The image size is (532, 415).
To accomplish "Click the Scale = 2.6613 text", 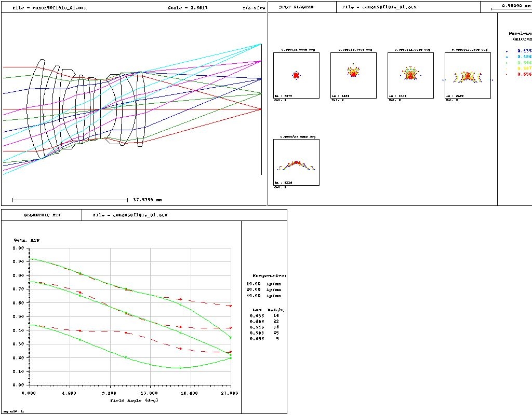I will pos(188,8).
